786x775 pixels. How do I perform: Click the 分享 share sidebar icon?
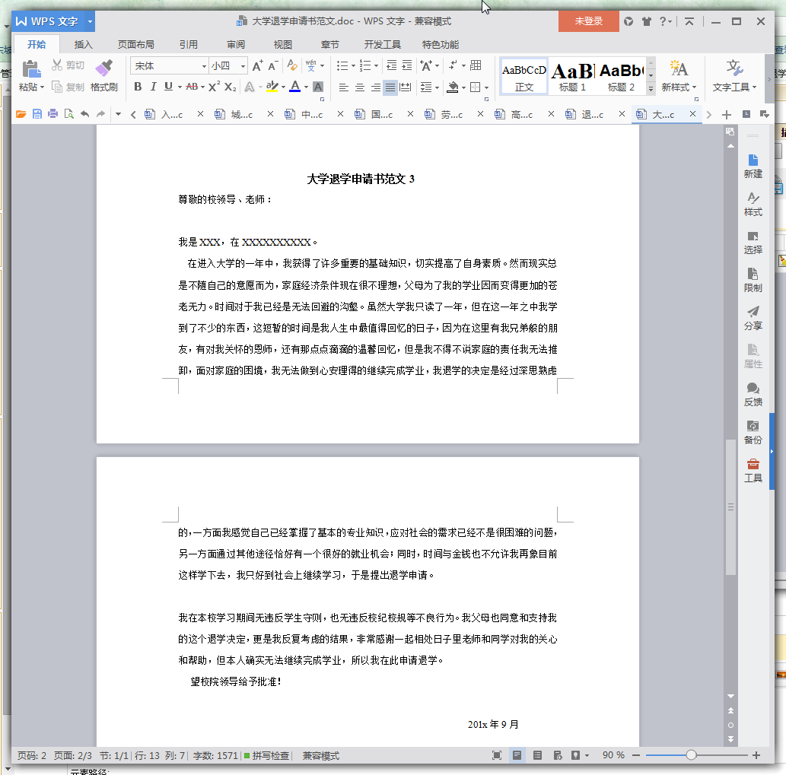[x=753, y=318]
